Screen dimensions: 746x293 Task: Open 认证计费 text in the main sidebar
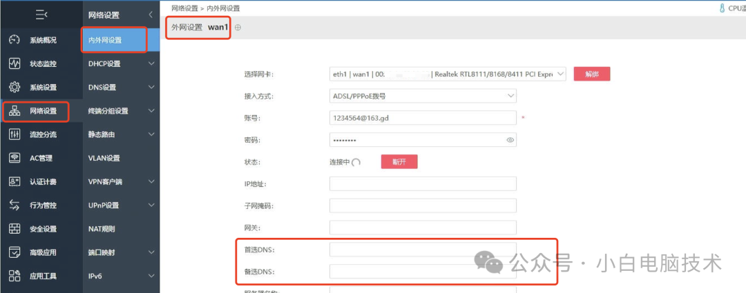point(43,181)
